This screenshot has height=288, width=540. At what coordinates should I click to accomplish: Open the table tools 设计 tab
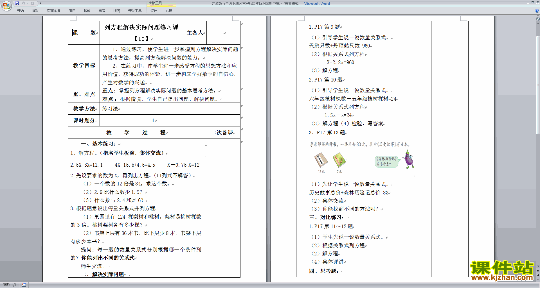tap(154, 11)
